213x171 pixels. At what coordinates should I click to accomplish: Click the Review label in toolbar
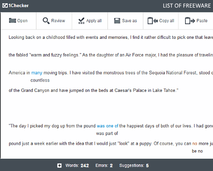(58, 21)
